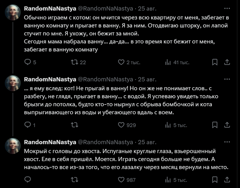The width and height of the screenshot is (240, 188).
Task: Share the first tweet
Action: [x=227, y=62]
